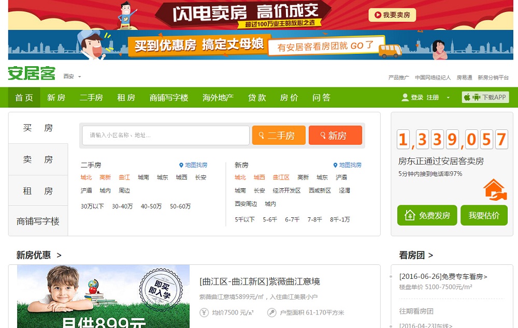The height and width of the screenshot is (328, 518).
Task: Open the 看房团 section heading
Action: [x=416, y=255]
